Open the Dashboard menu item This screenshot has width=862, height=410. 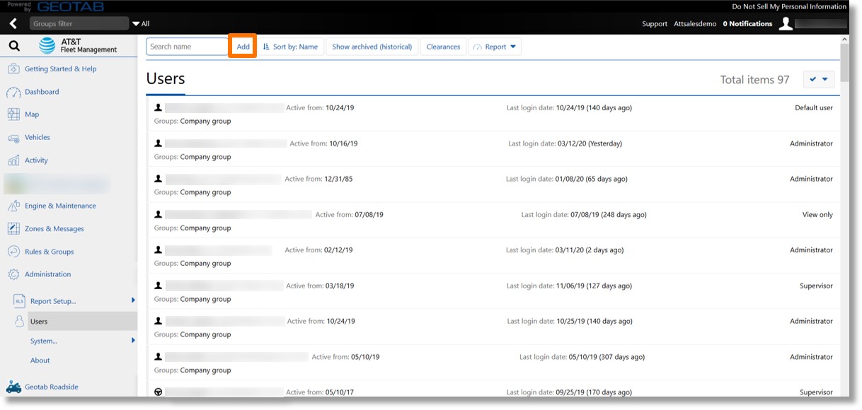click(42, 92)
